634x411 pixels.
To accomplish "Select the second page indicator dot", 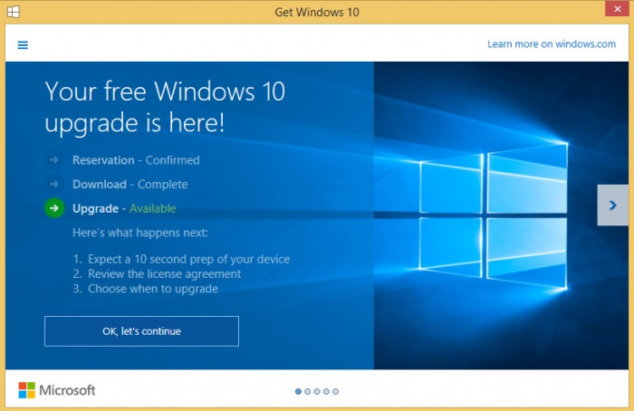I will coord(308,391).
